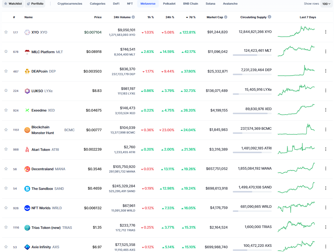
Task: Click the DEAPcoin logo icon
Action: [x=27, y=71]
